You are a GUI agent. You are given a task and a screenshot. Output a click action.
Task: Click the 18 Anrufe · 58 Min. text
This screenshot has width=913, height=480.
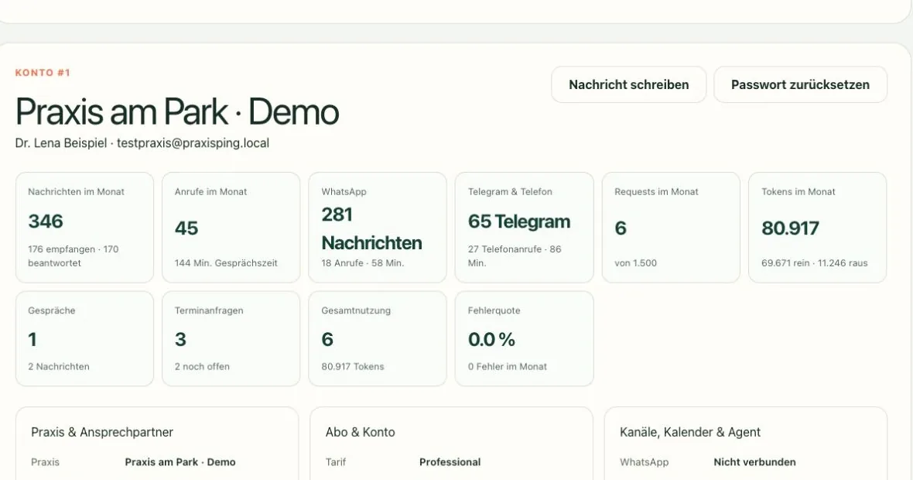point(363,263)
